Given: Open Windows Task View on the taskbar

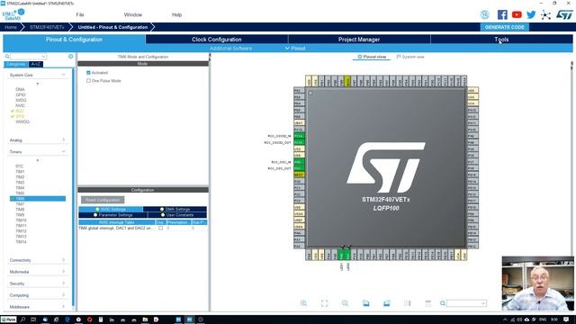Looking at the screenshot, I should click(x=33, y=319).
